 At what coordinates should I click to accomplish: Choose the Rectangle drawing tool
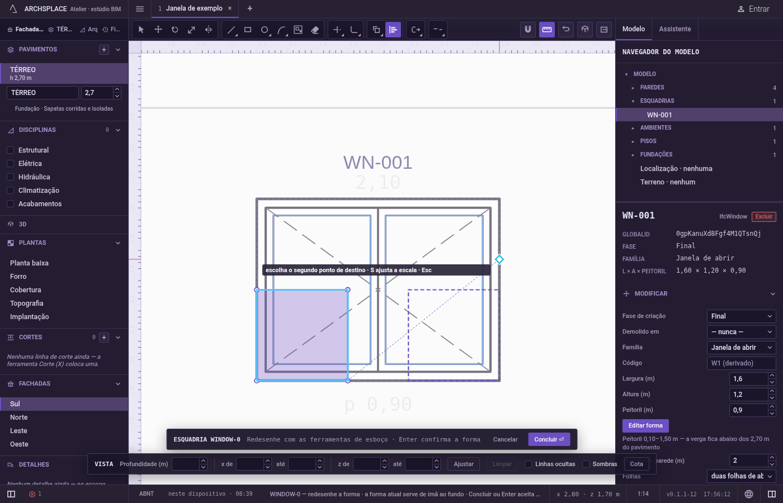click(x=248, y=30)
